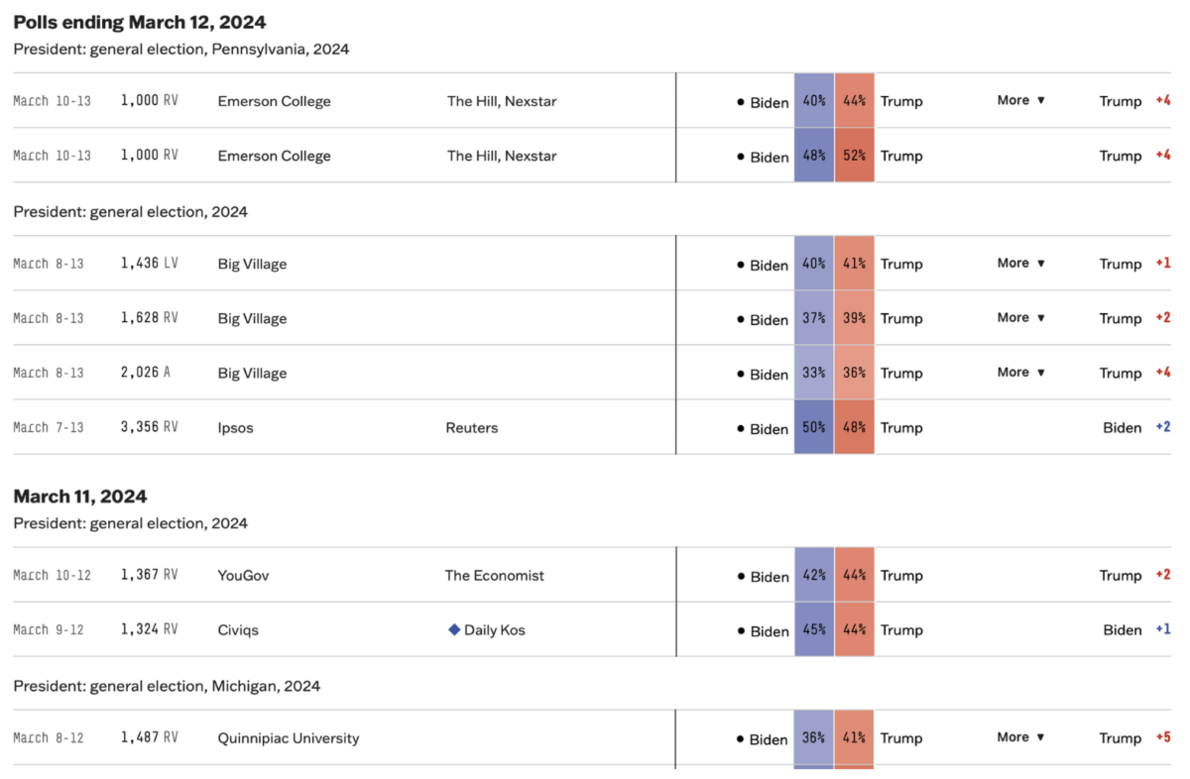Select the Biden 45% cell in Civiqs row
The image size is (1190, 779).
(814, 630)
